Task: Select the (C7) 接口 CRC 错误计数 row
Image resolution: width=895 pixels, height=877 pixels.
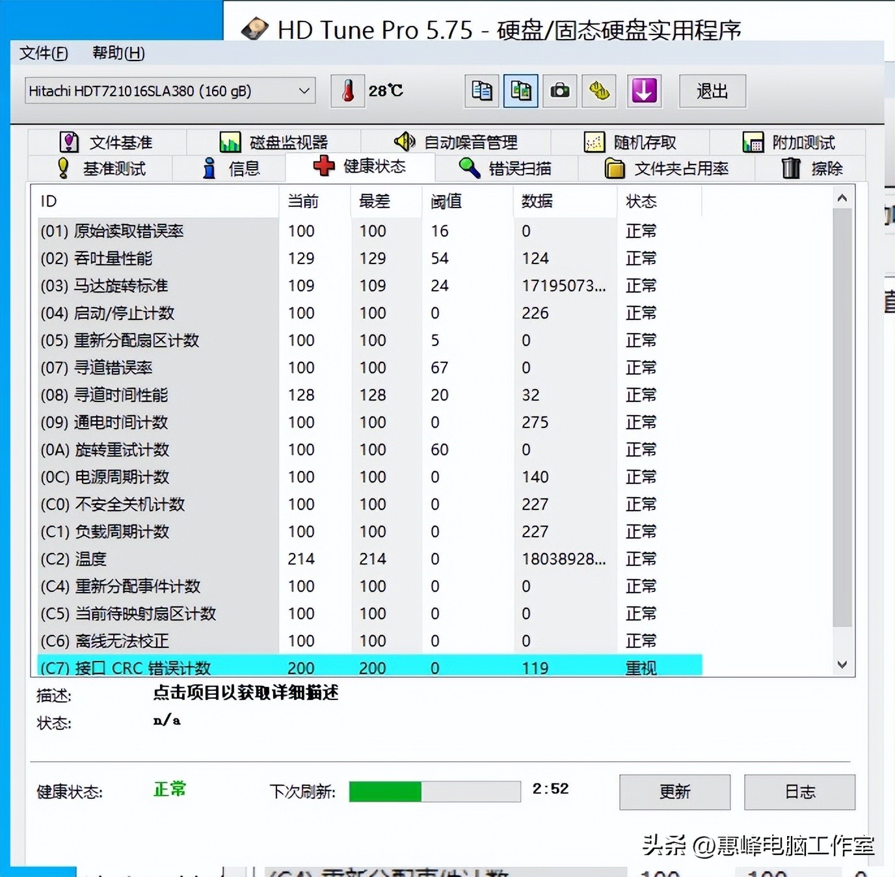Action: [260, 667]
